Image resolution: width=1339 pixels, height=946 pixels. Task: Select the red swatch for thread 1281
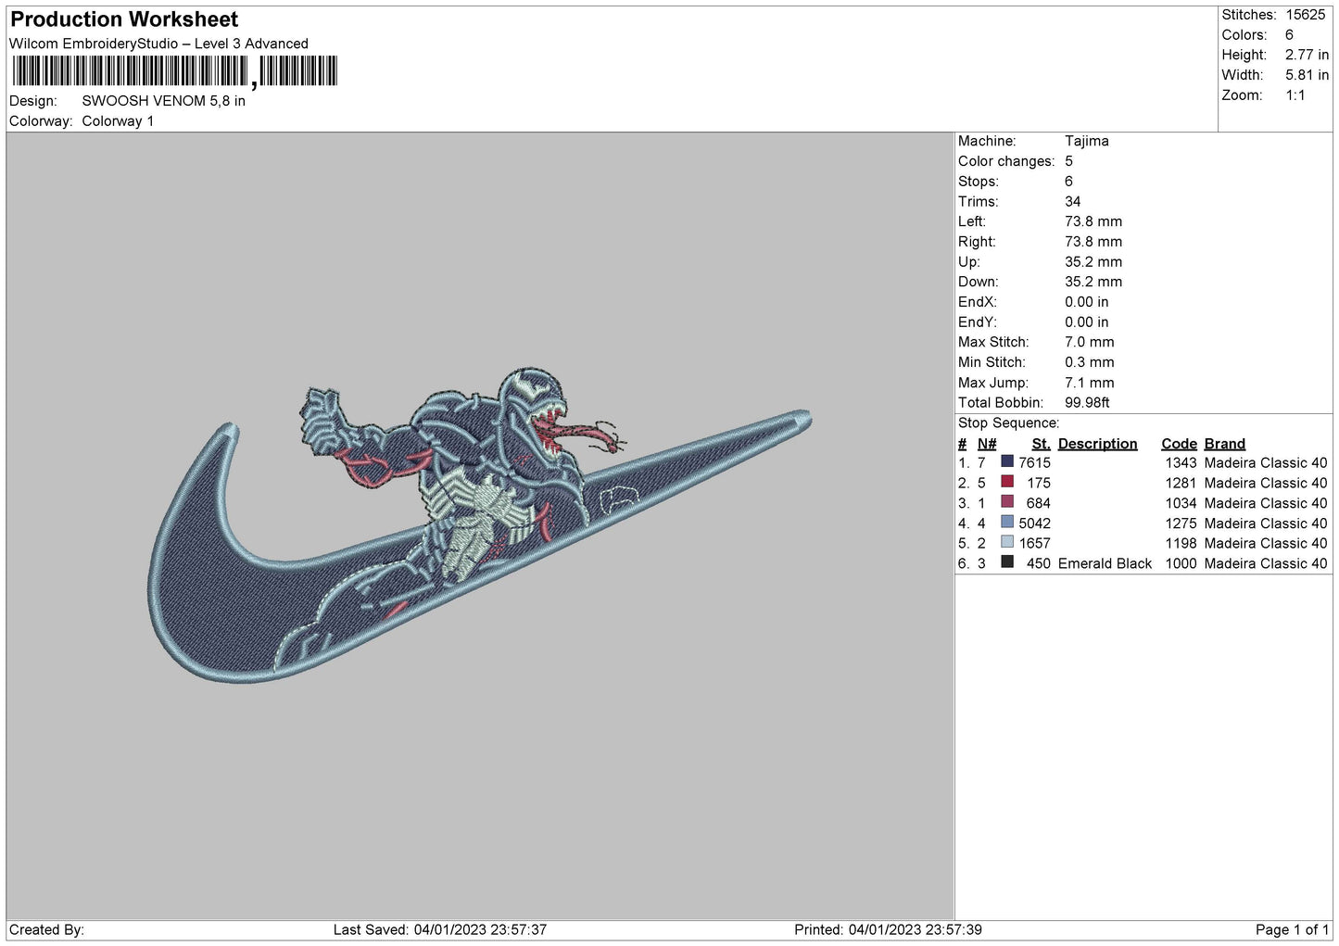point(1006,482)
